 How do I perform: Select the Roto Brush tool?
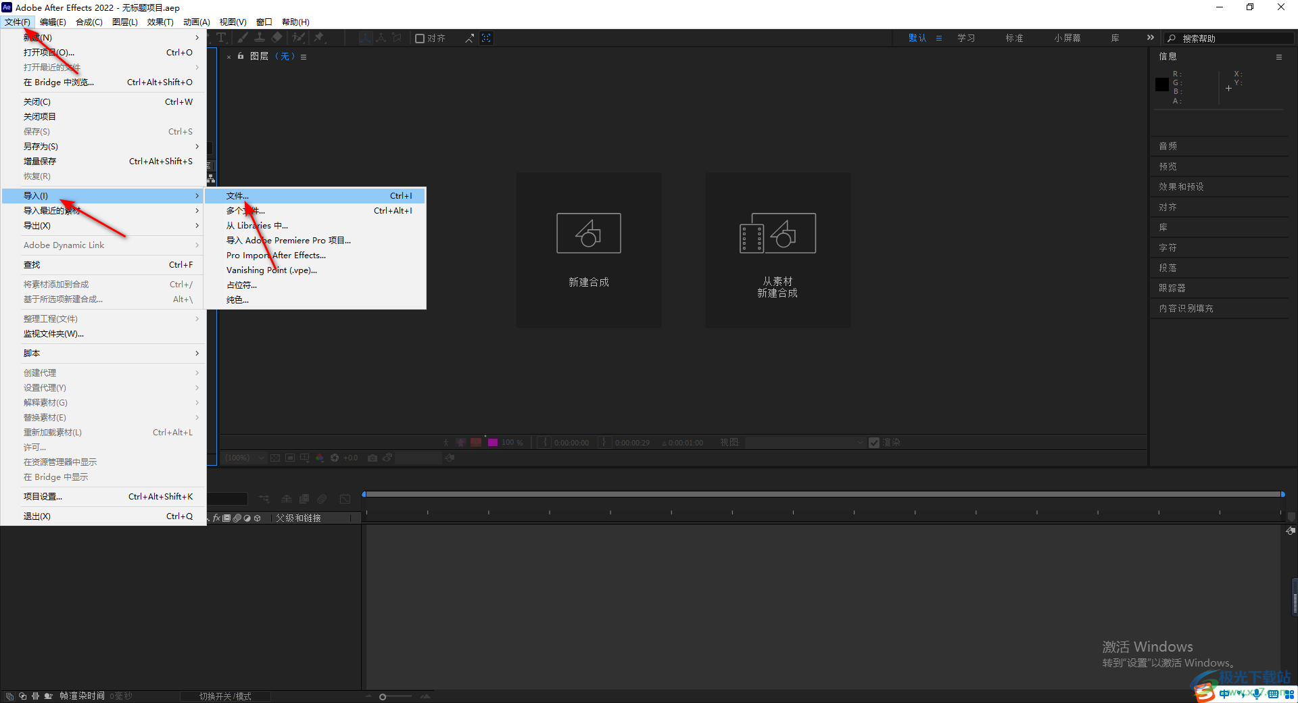298,38
